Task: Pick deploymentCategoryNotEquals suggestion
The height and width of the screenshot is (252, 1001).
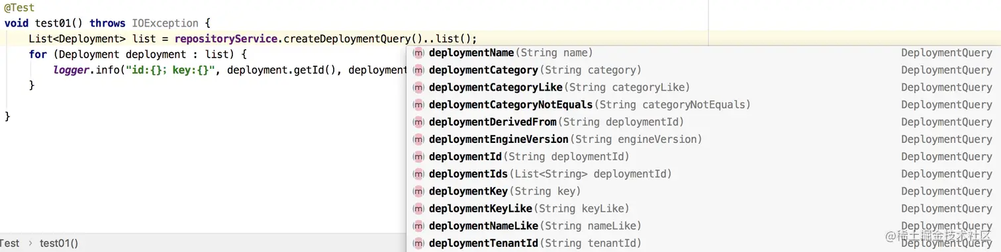Action: pyautogui.click(x=703, y=105)
